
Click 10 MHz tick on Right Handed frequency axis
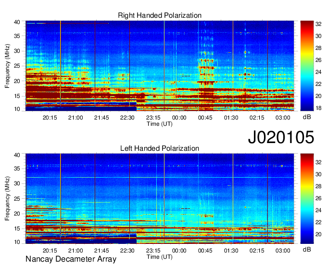point(17,109)
